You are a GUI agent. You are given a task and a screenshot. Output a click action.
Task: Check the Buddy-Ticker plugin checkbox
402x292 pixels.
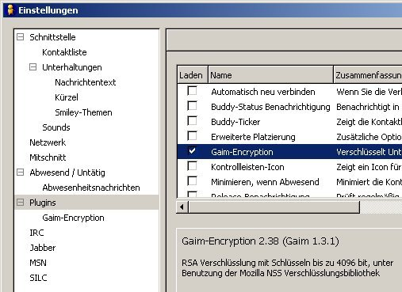192,121
